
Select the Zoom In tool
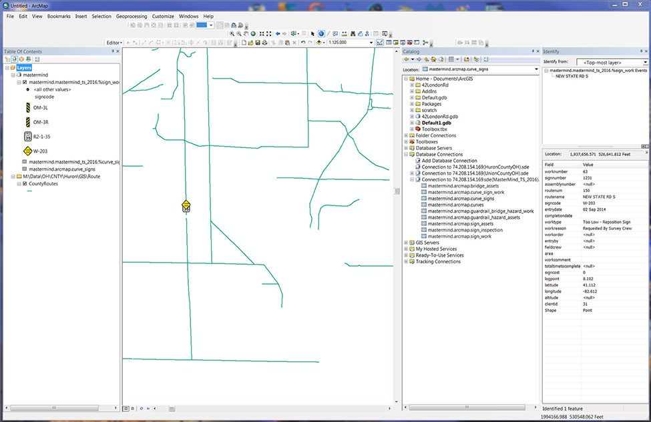pyautogui.click(x=232, y=33)
